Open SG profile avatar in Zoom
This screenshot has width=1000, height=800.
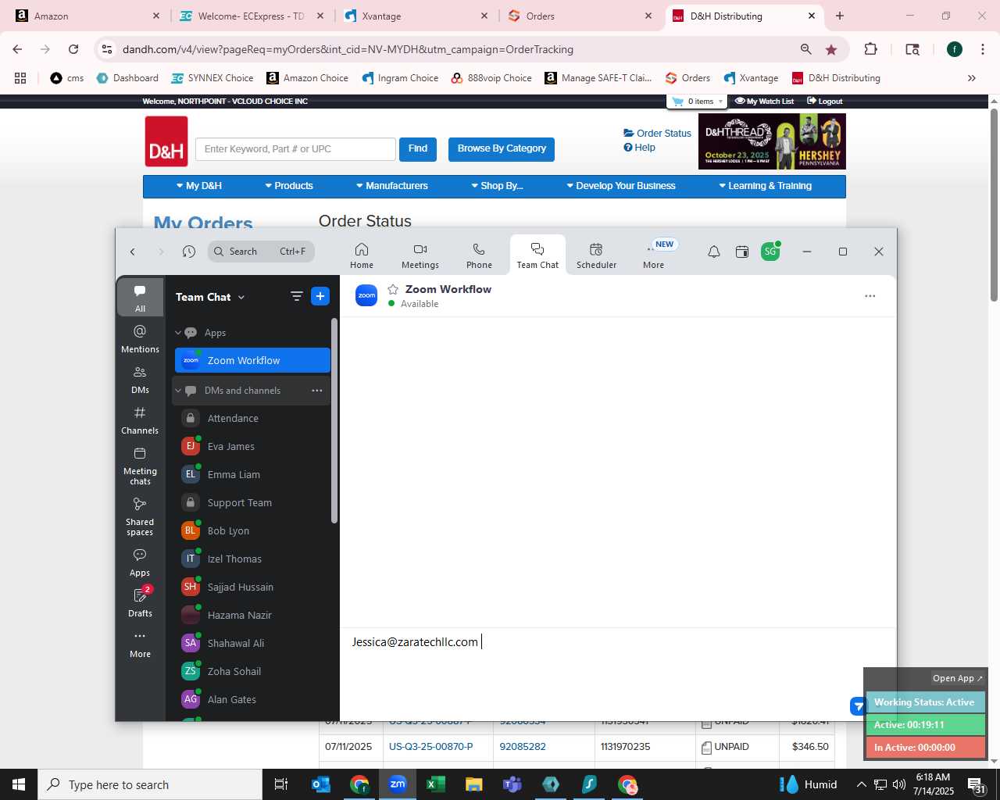tap(770, 252)
